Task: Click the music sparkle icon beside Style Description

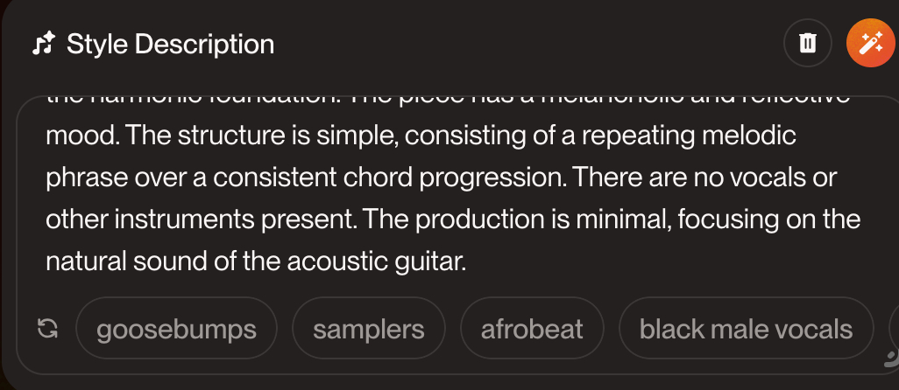Action: 43,44
